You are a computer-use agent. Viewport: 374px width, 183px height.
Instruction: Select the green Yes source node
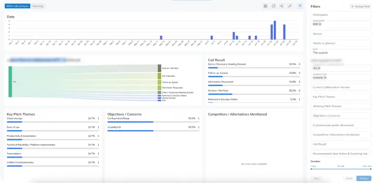tap(10, 82)
